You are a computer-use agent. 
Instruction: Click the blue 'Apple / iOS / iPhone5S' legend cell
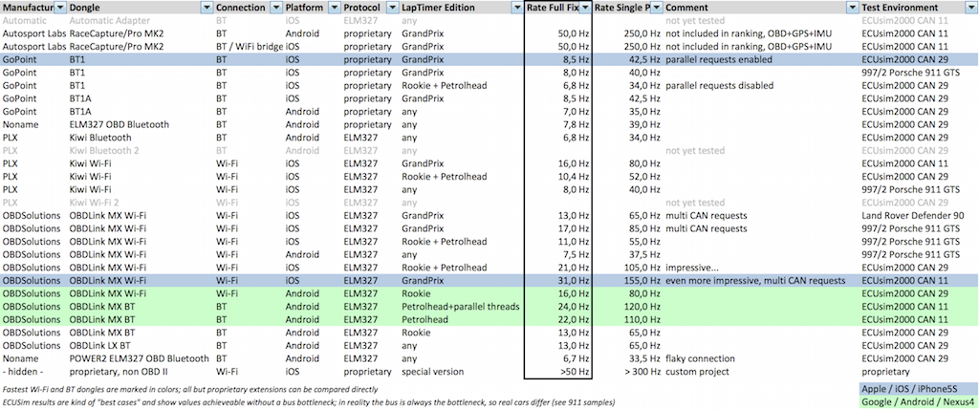[x=919, y=389]
